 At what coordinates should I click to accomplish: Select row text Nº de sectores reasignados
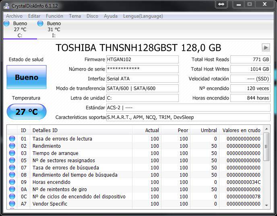tap(64, 160)
